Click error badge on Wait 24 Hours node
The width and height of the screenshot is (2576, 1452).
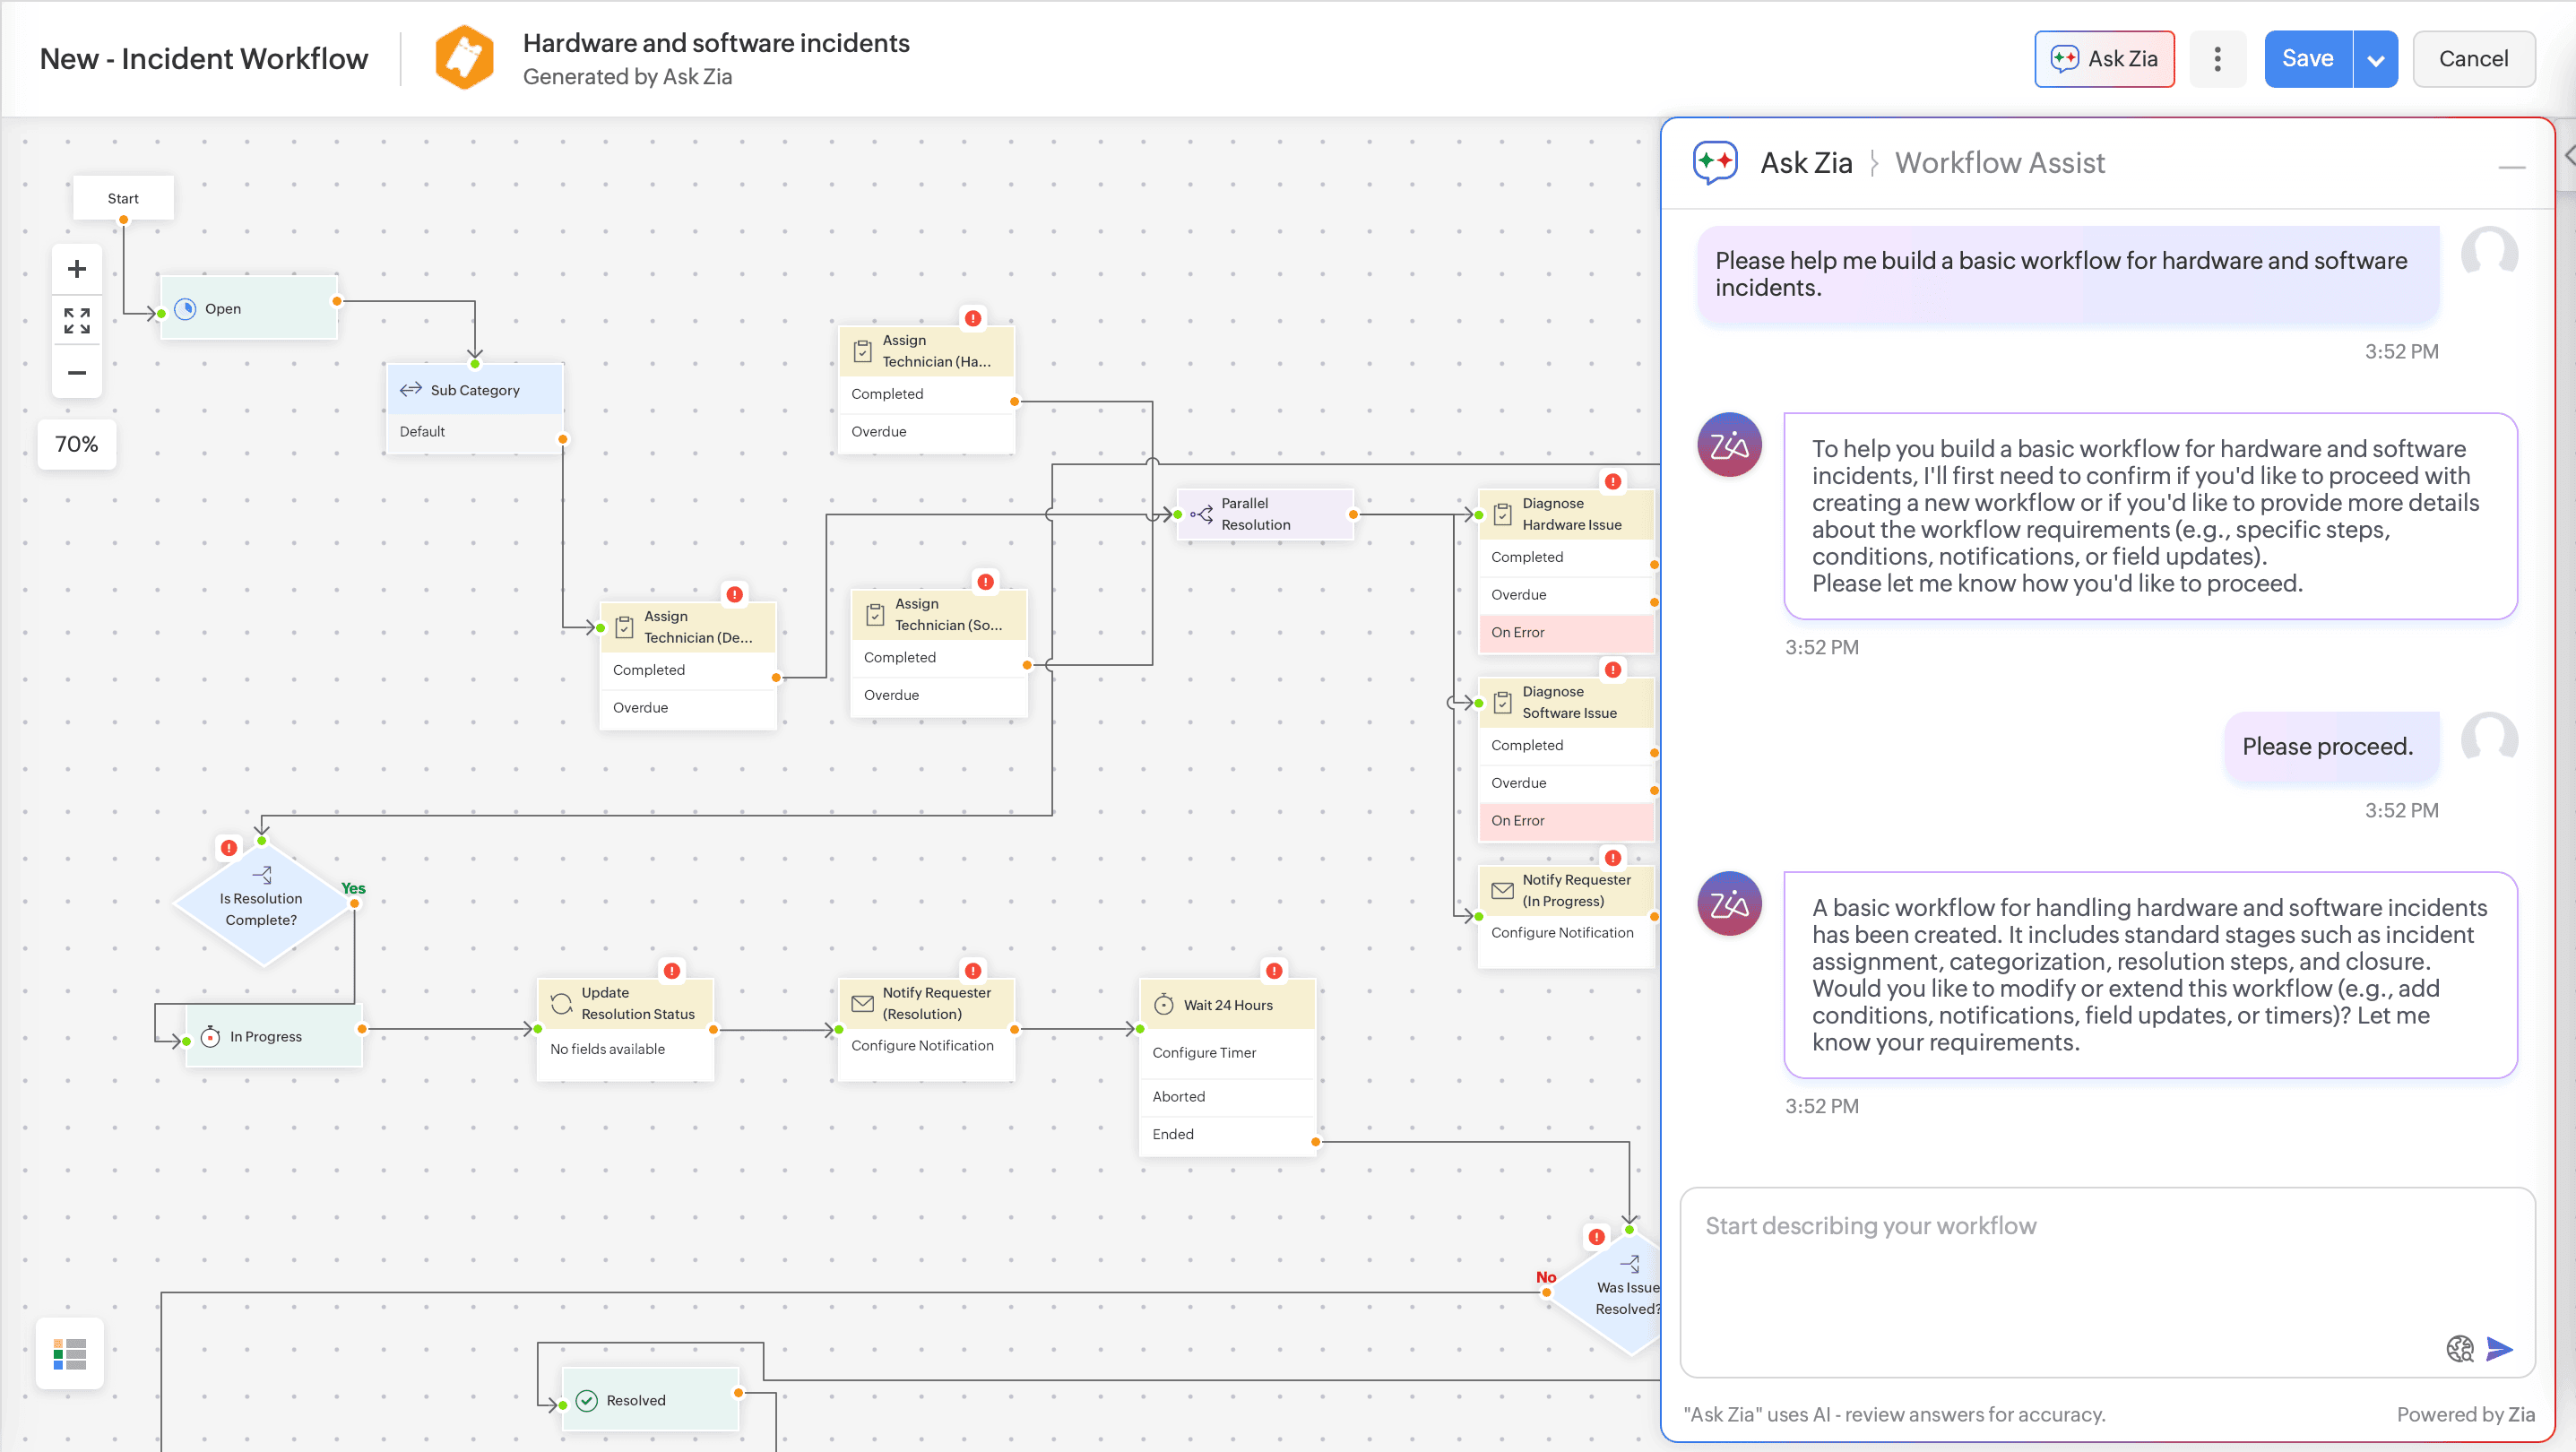(x=1274, y=971)
